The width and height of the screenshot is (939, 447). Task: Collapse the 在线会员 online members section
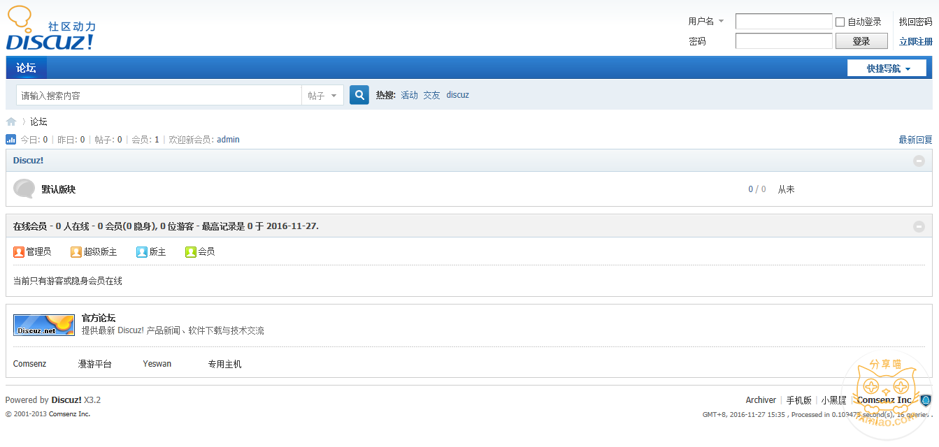coord(919,226)
